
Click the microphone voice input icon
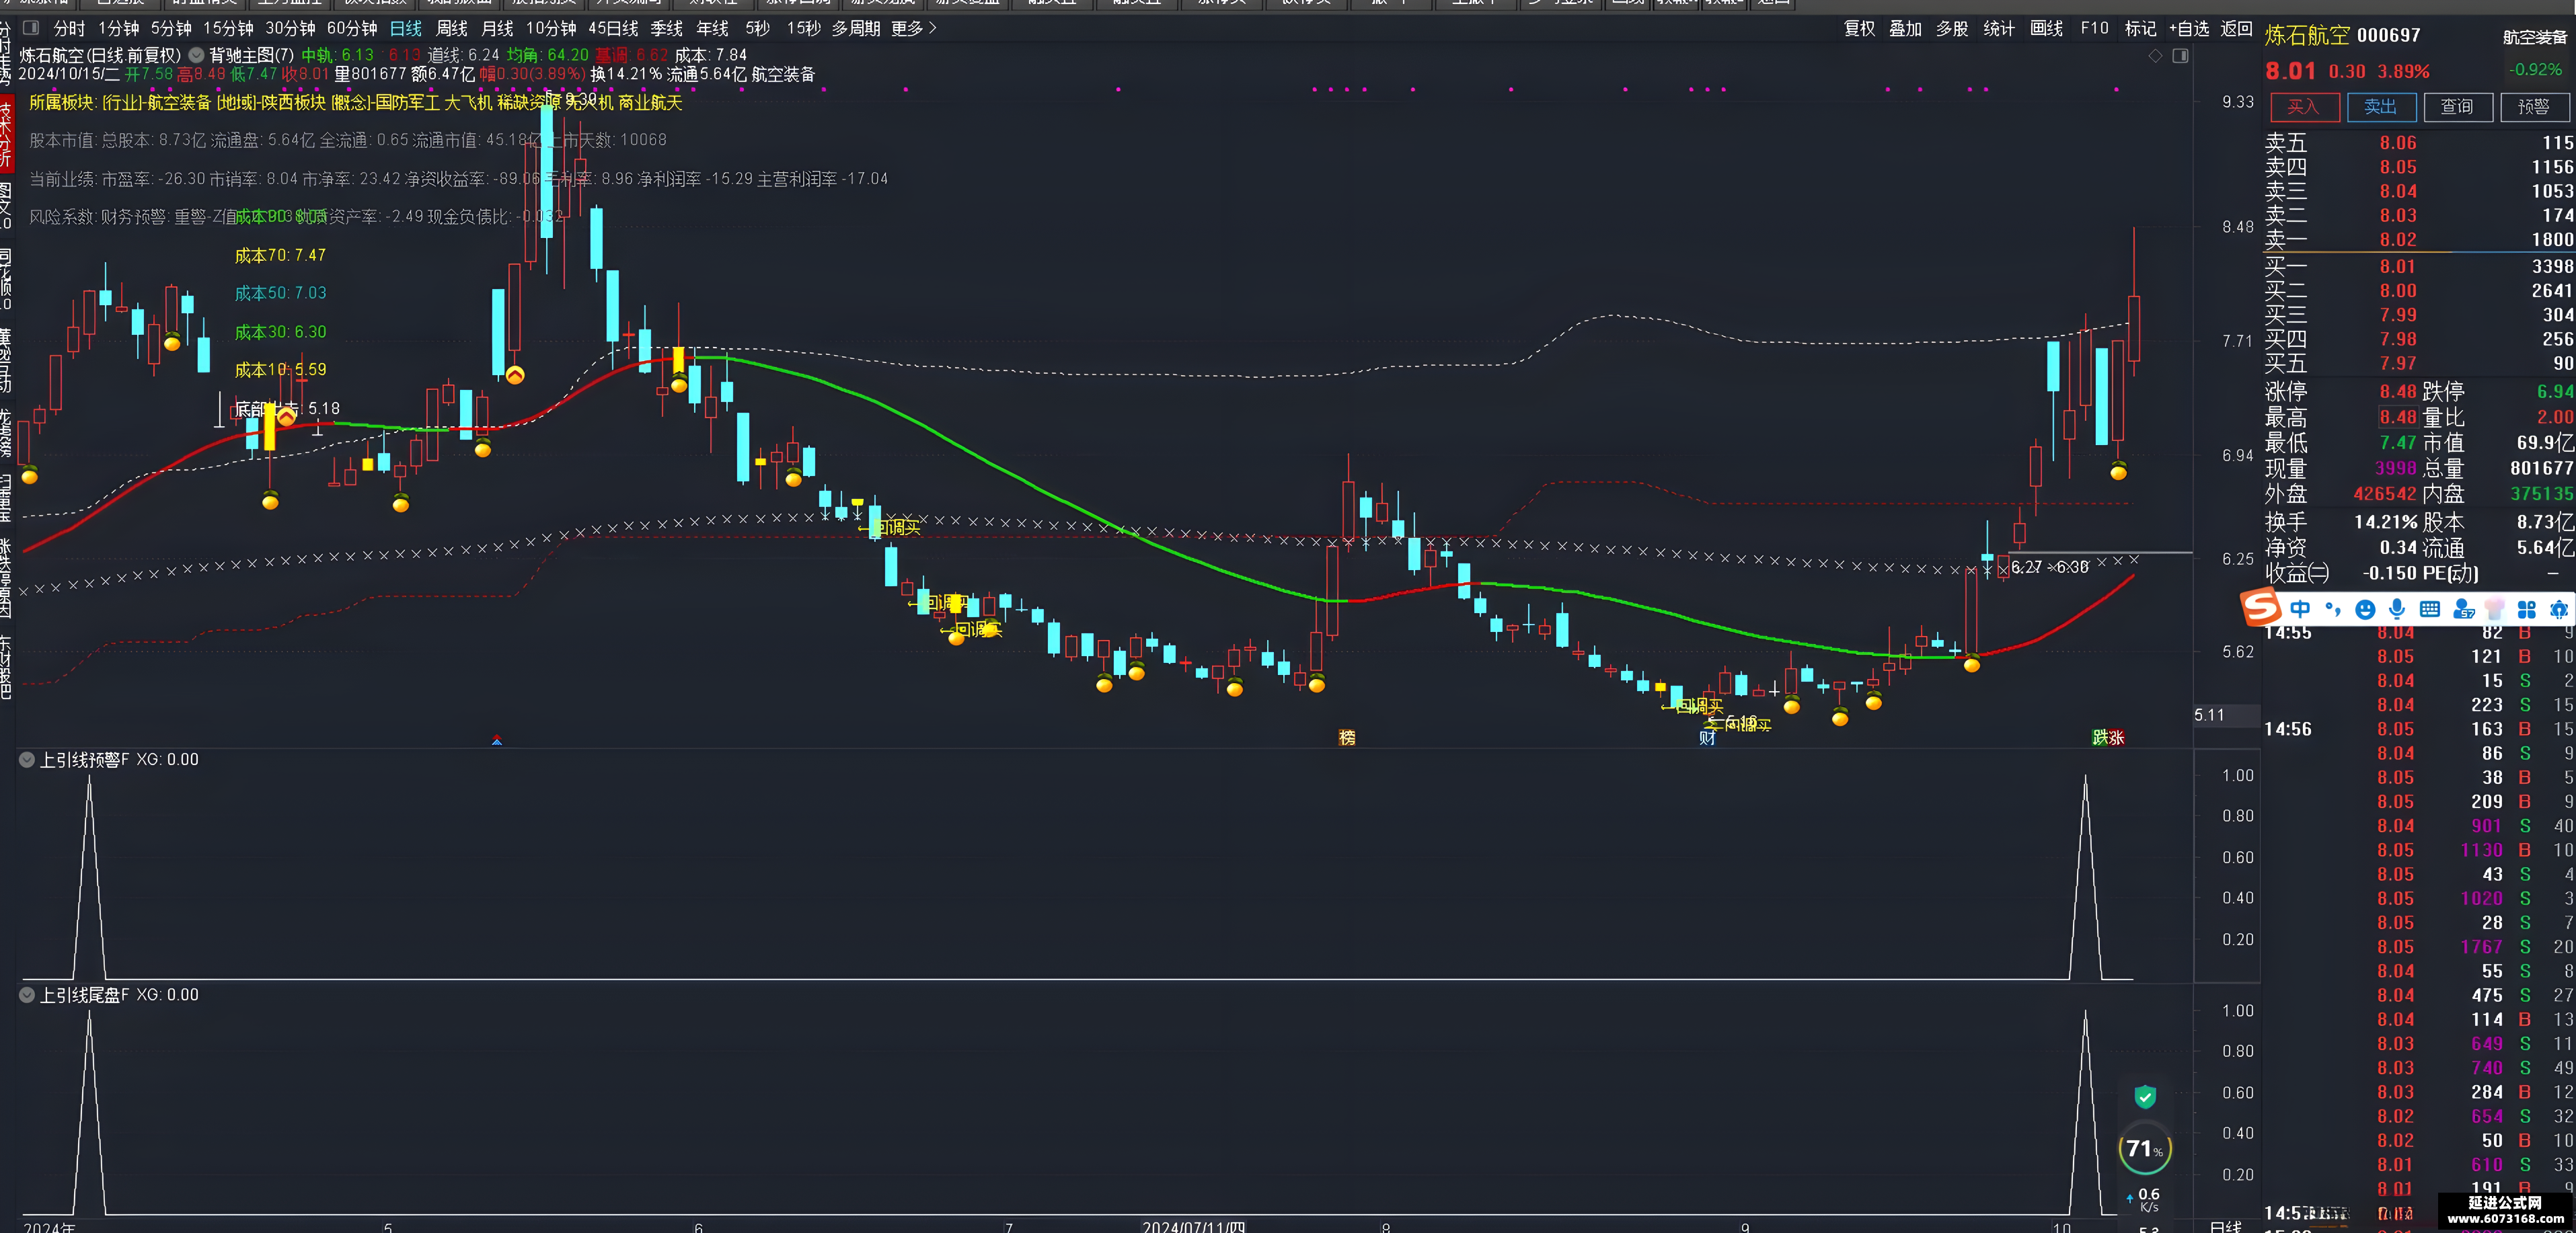[x=2397, y=610]
